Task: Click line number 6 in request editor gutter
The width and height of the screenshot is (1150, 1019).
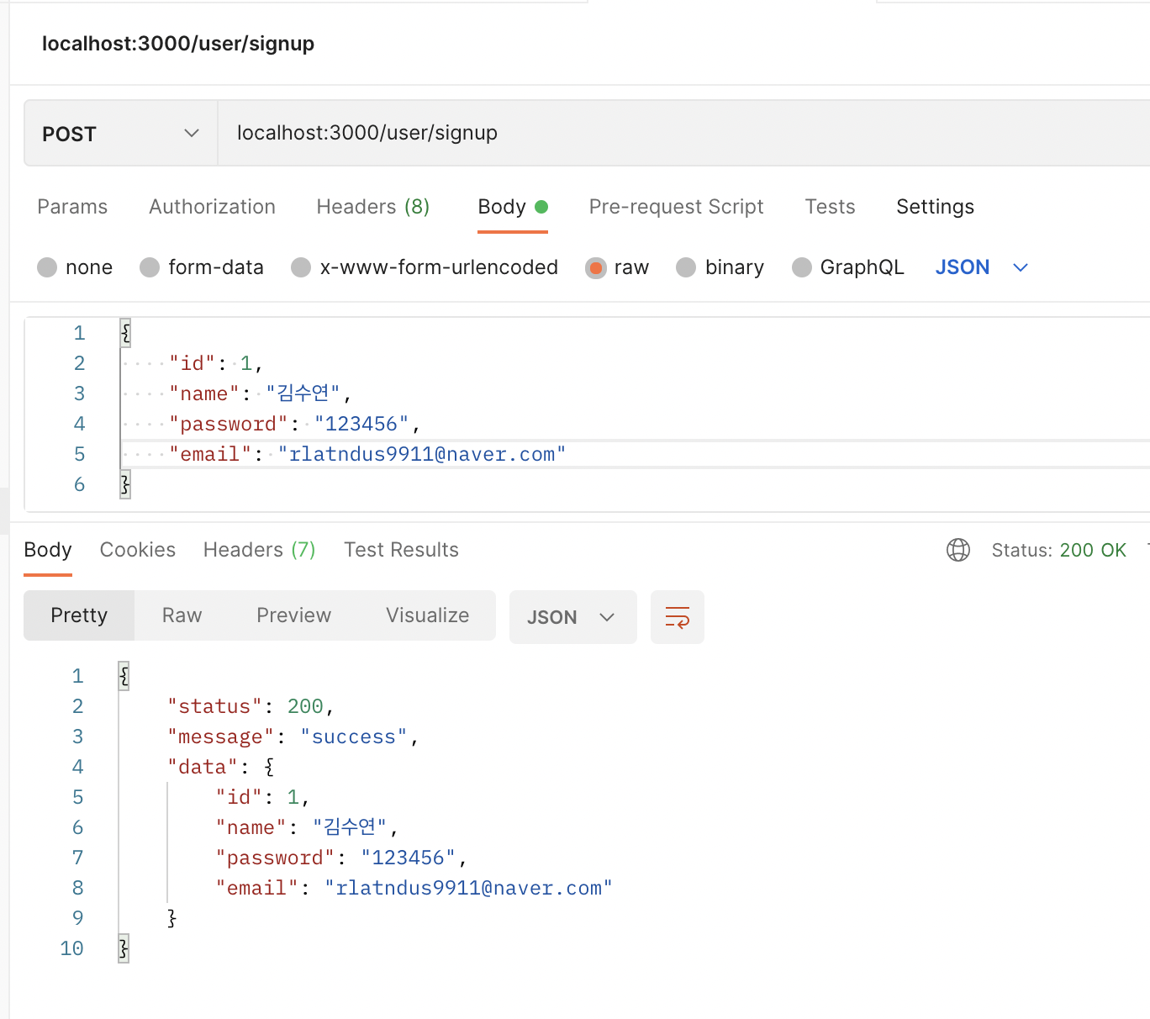Action: pyautogui.click(x=80, y=484)
